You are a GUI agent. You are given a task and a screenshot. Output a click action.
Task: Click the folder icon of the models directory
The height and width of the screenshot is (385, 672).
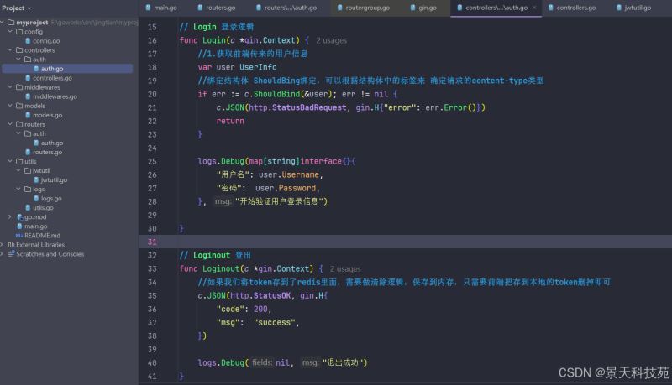19,106
